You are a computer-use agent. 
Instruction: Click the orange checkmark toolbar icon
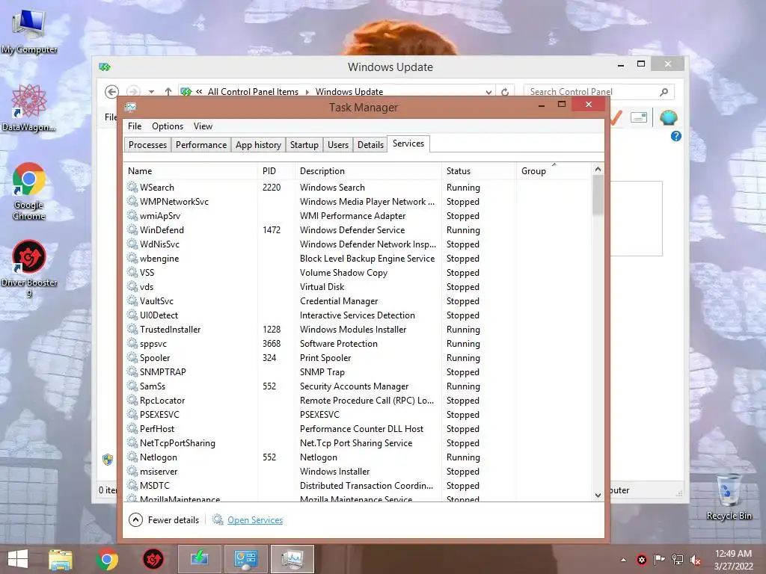tap(616, 117)
